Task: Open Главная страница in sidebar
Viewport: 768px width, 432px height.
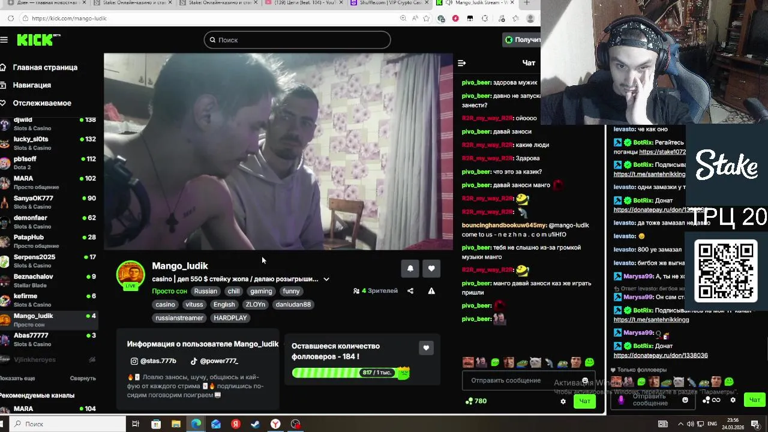Action: (45, 67)
